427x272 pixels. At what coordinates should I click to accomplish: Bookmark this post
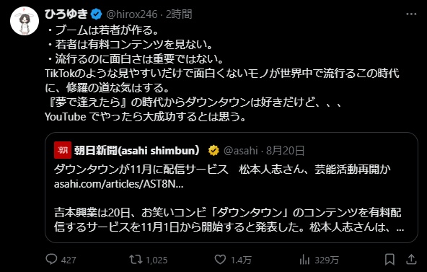pos(389,259)
